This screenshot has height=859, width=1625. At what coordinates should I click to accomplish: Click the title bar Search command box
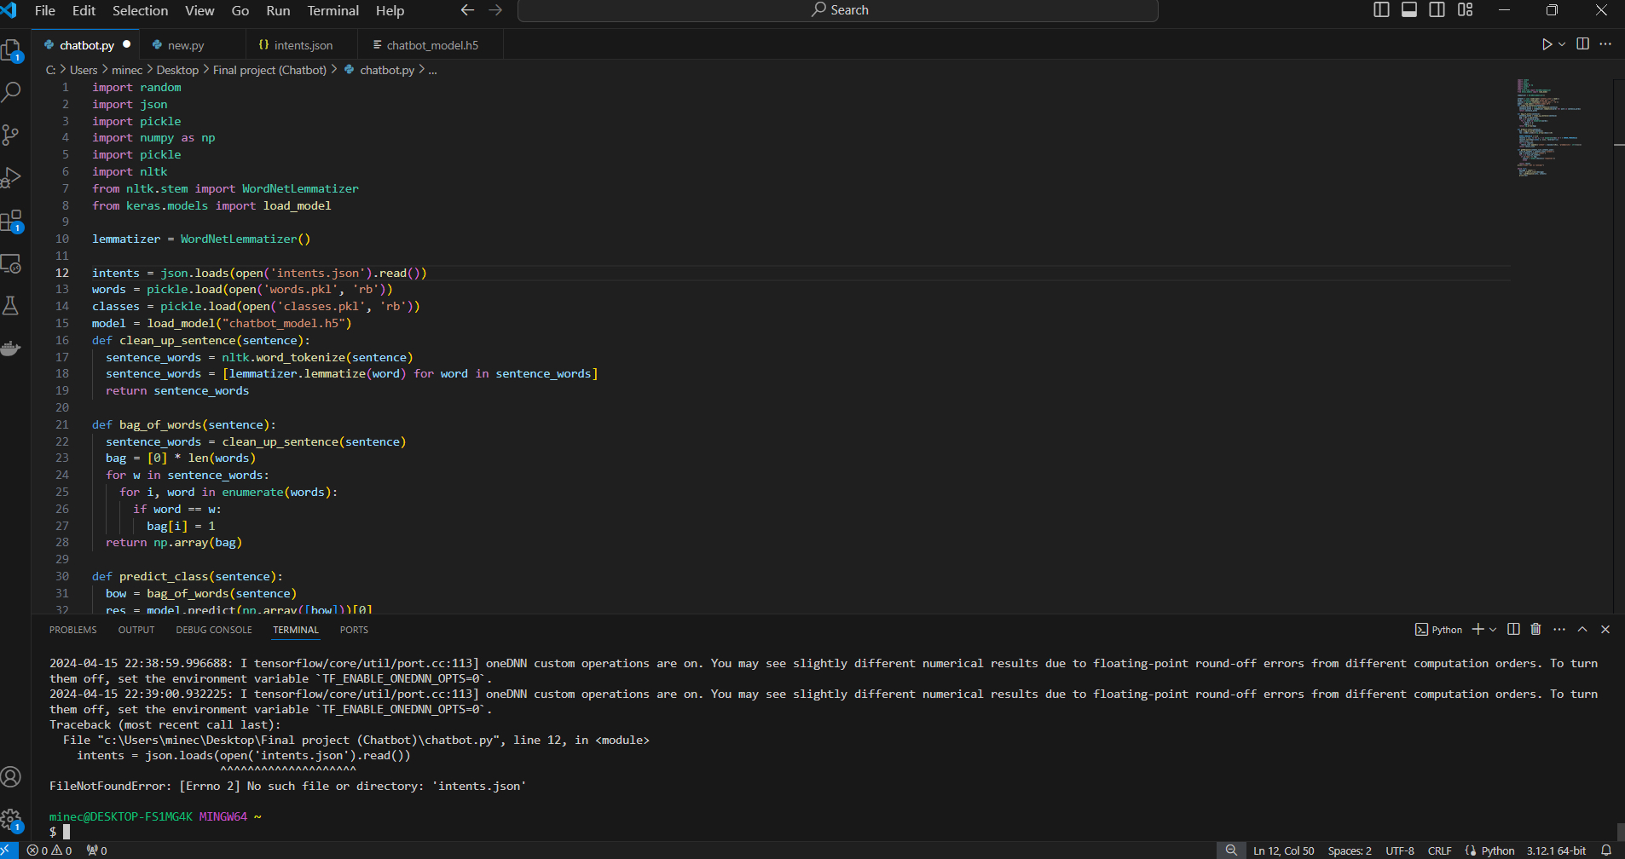click(837, 10)
